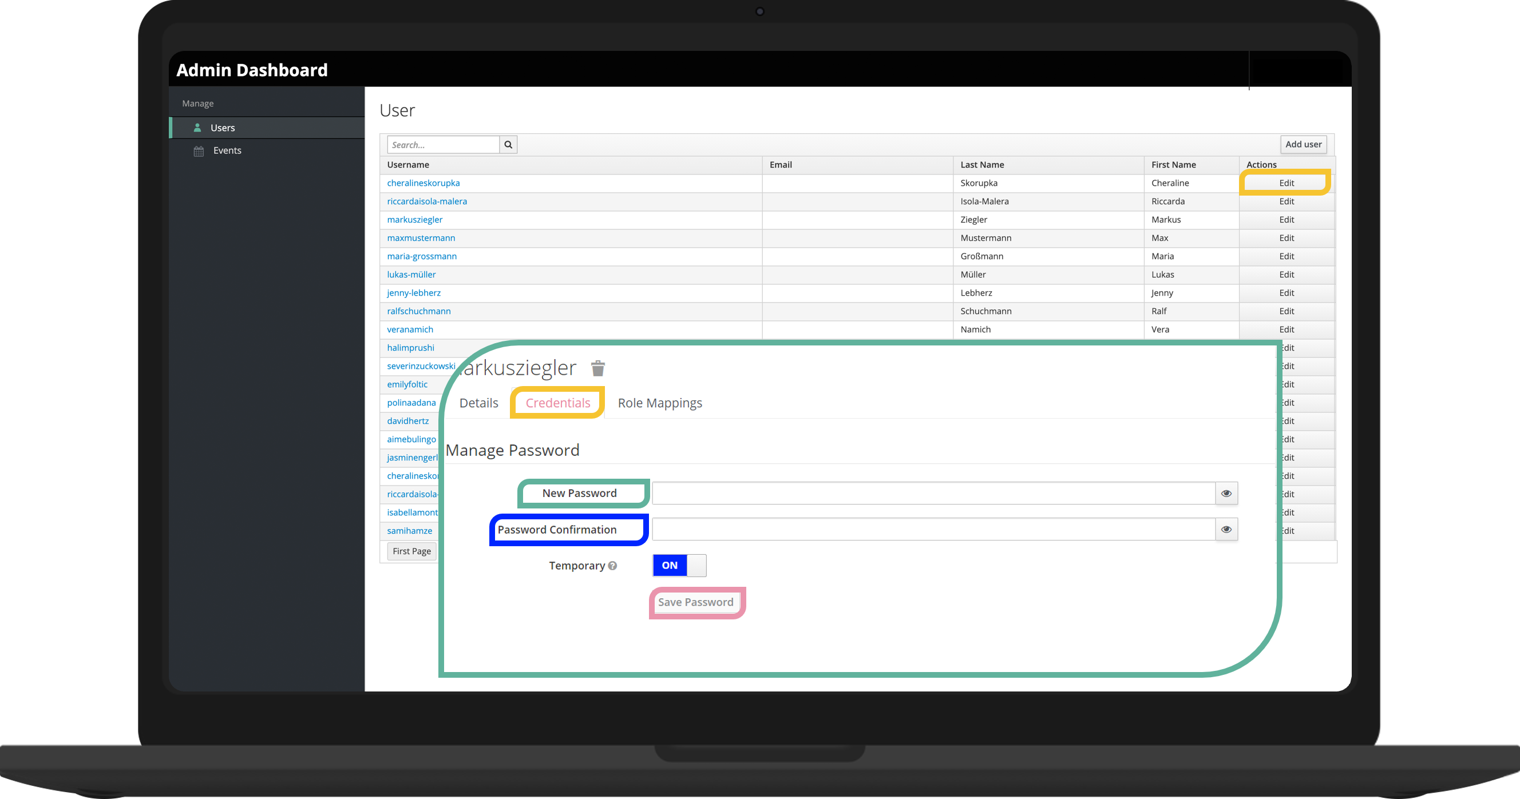Open lukas-müller user link
This screenshot has width=1520, height=799.
pos(411,274)
